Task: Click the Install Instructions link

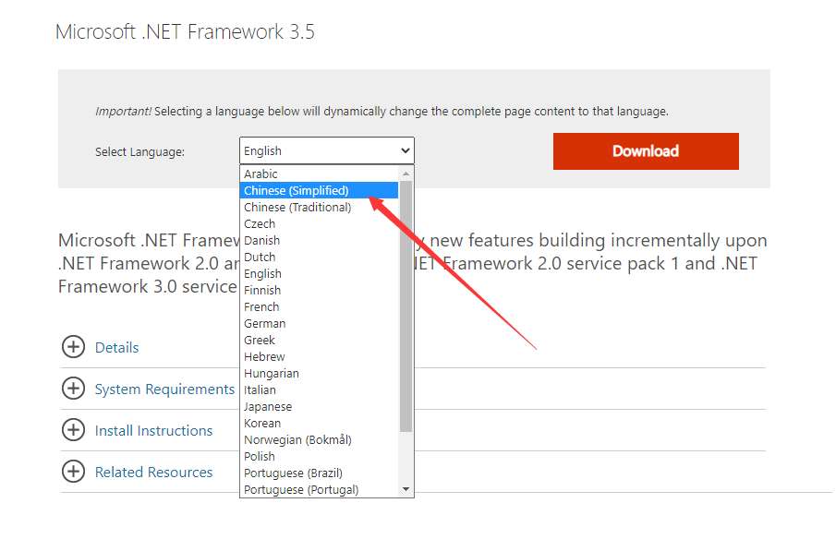Action: (x=153, y=431)
